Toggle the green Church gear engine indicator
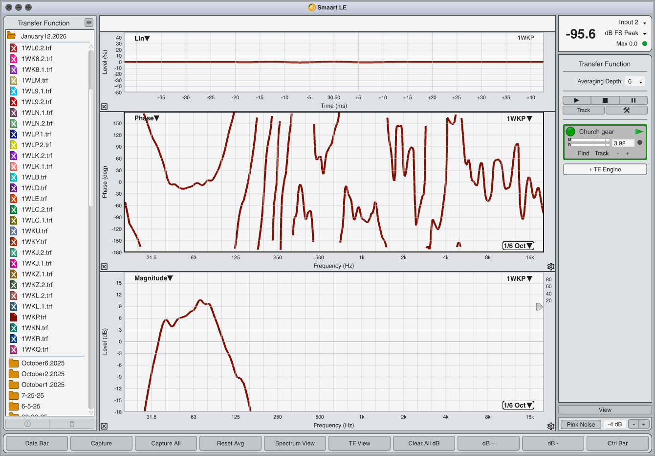 [570, 132]
